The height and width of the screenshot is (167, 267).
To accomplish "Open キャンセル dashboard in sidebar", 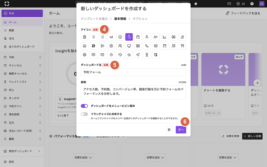I will [22, 65].
